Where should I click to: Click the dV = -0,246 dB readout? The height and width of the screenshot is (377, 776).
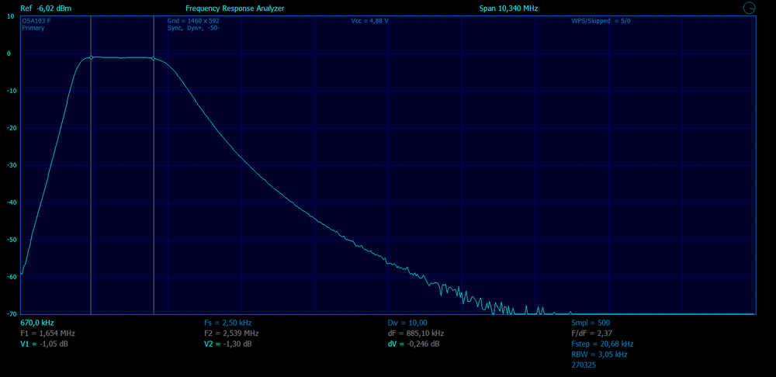(x=414, y=344)
